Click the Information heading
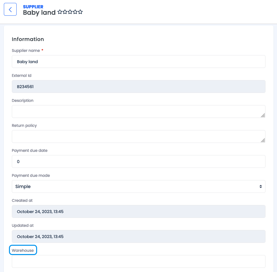277x272 pixels. pyautogui.click(x=28, y=39)
